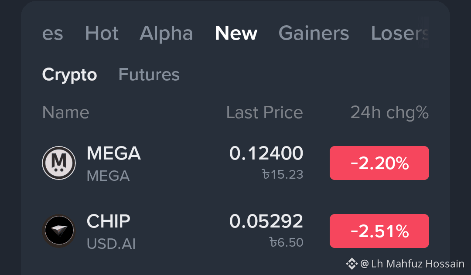Screen dimensions: 471x275
Task: Open the CHIP coin logo icon
Action: pos(59,231)
